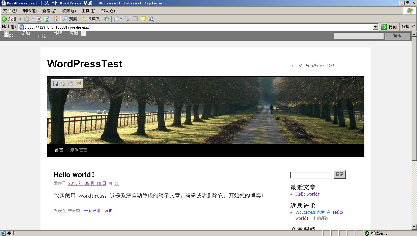Click the WordPressTest site title
Viewport: 417px width, 236px height.
(85, 64)
